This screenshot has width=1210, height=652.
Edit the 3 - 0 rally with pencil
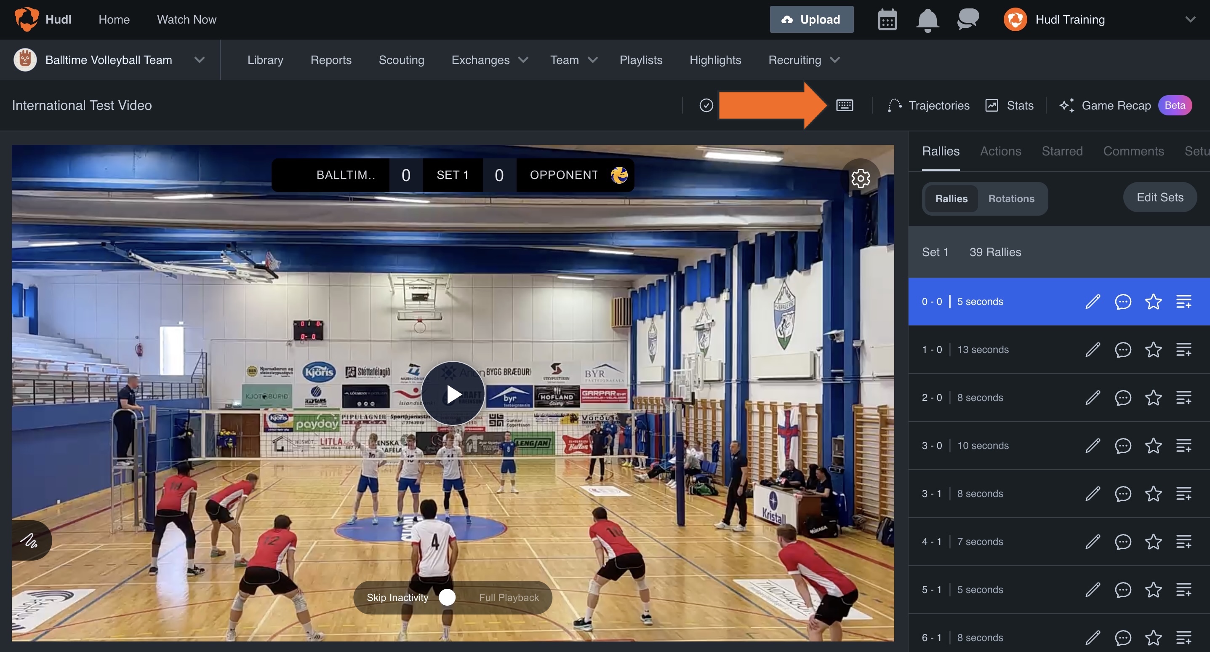coord(1093,445)
